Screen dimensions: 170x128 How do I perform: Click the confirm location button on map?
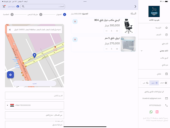35,84
